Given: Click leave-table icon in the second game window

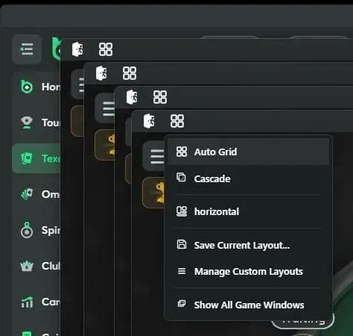Looking at the screenshot, I should [x=101, y=73].
